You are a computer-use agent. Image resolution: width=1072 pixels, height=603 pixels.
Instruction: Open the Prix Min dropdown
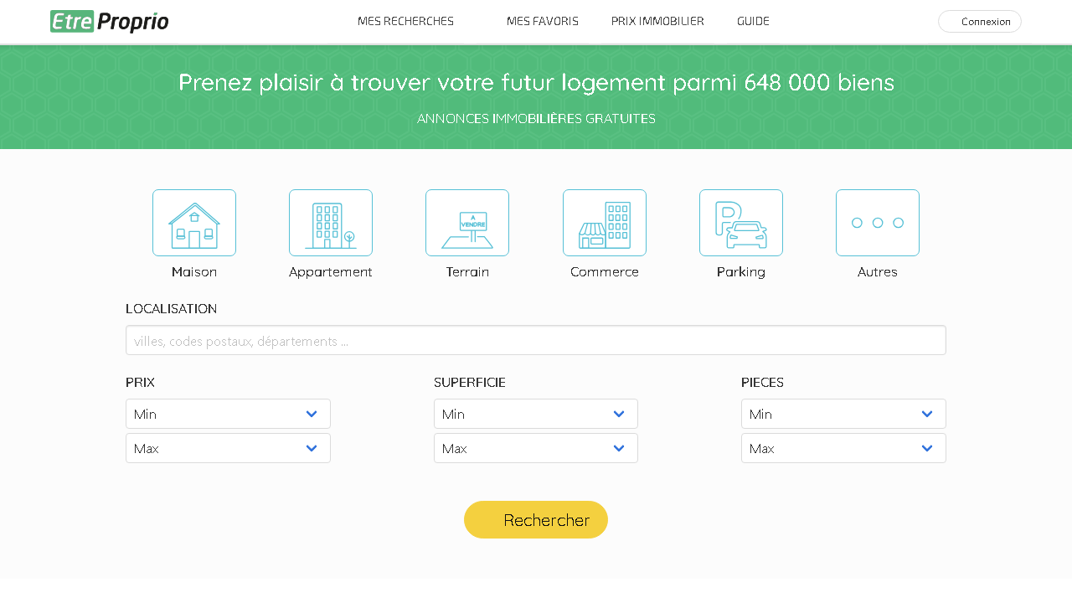pyautogui.click(x=228, y=414)
